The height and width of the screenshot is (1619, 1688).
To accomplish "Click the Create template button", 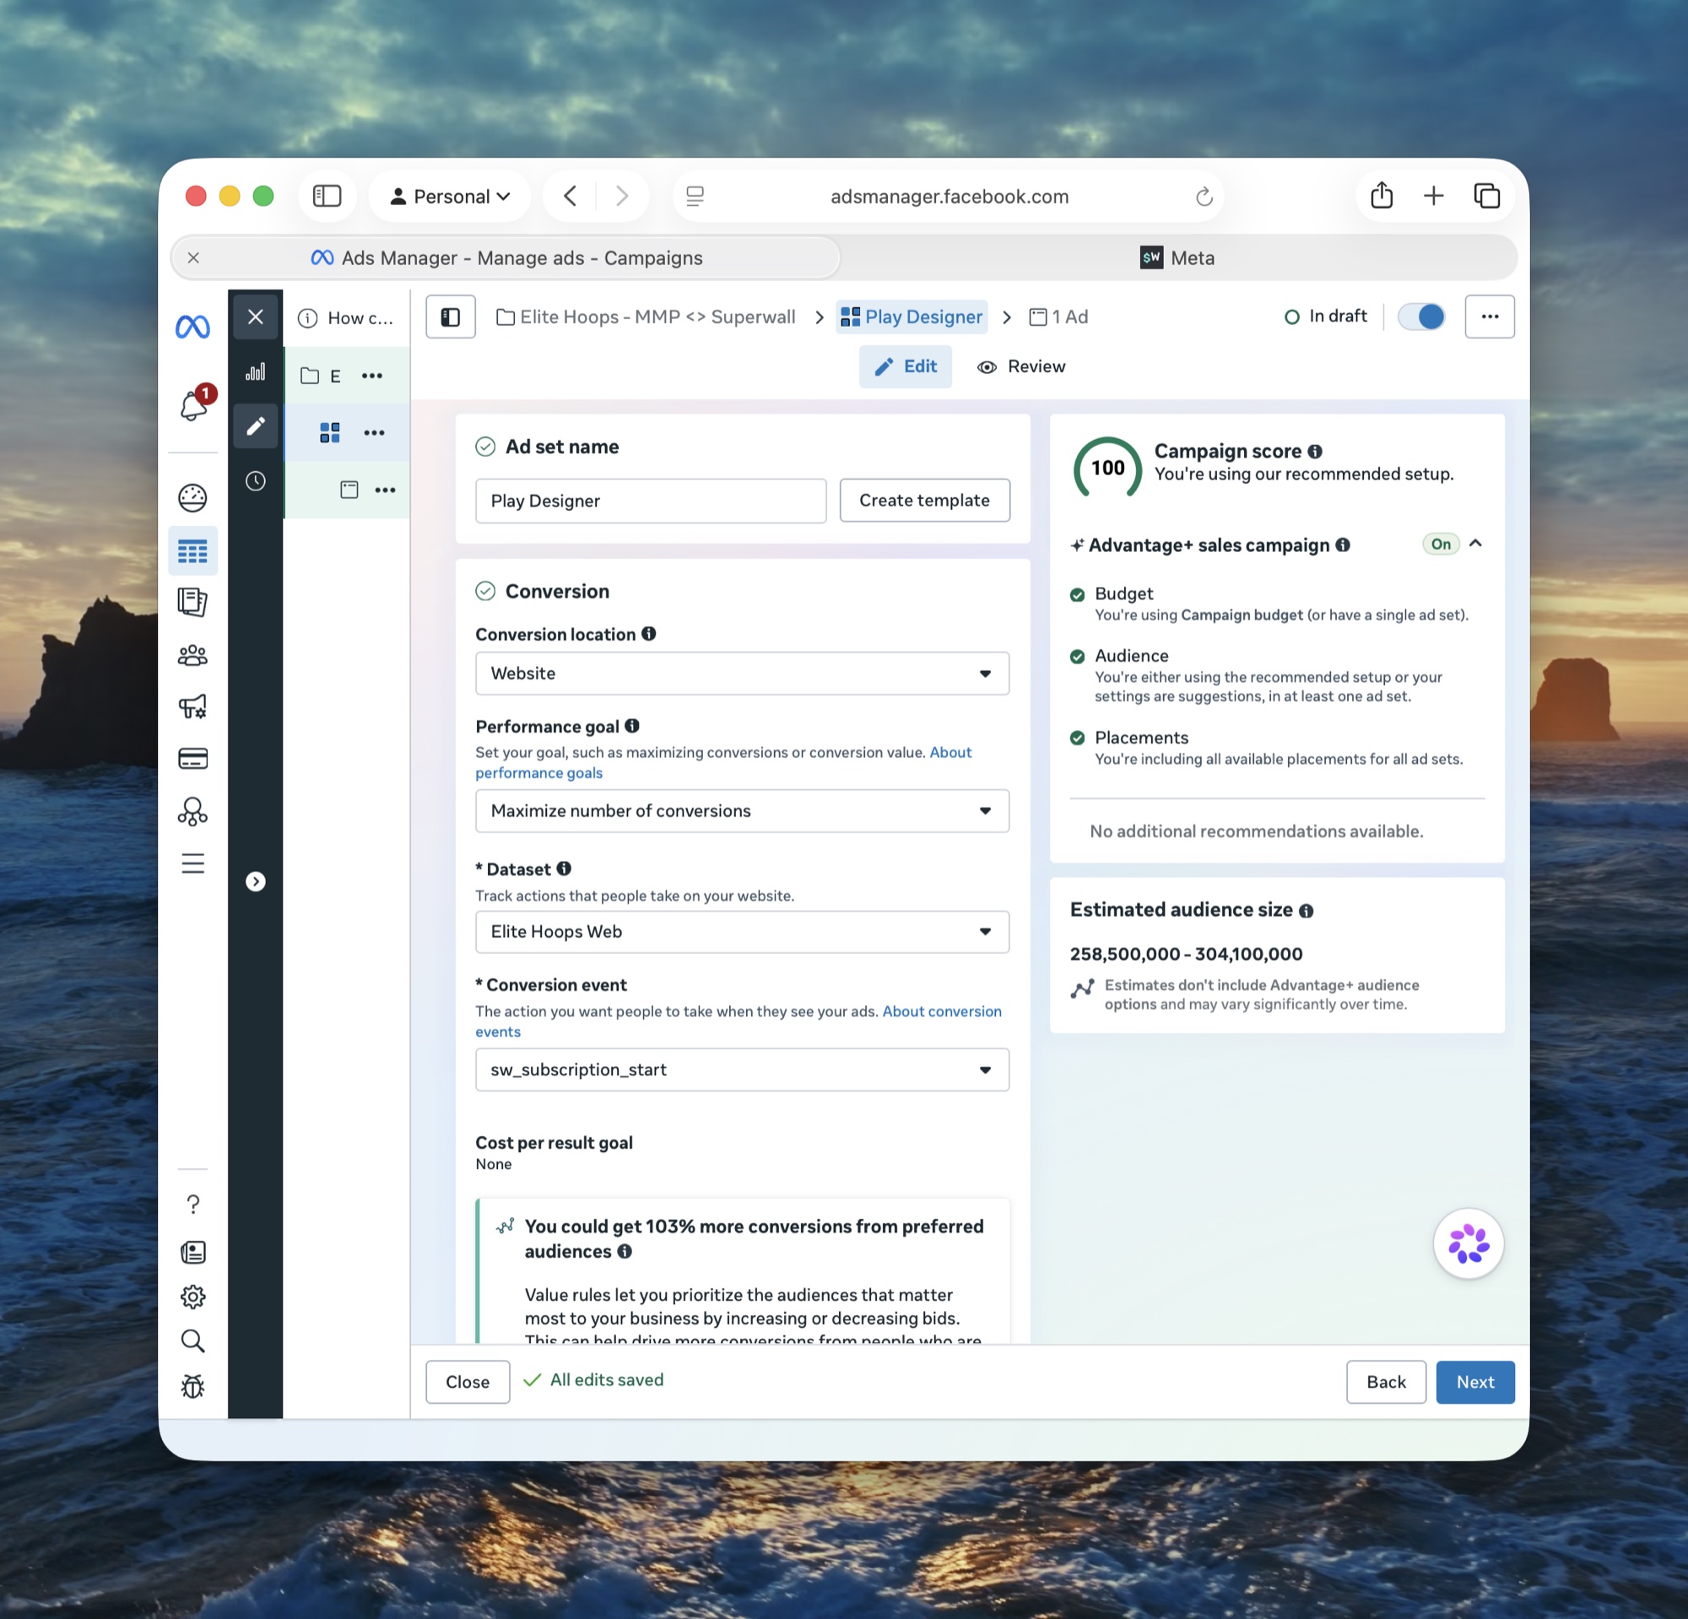I will (925, 501).
